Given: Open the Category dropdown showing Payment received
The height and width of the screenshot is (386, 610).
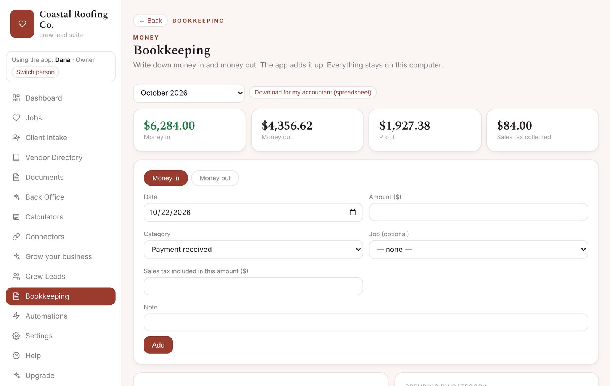Looking at the screenshot, I should click(x=253, y=250).
